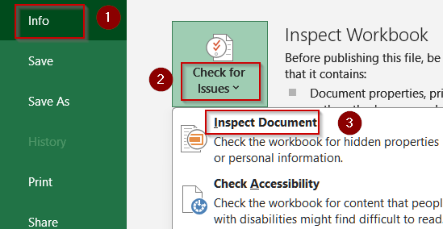Select the Inspect Document title

pos(265,123)
